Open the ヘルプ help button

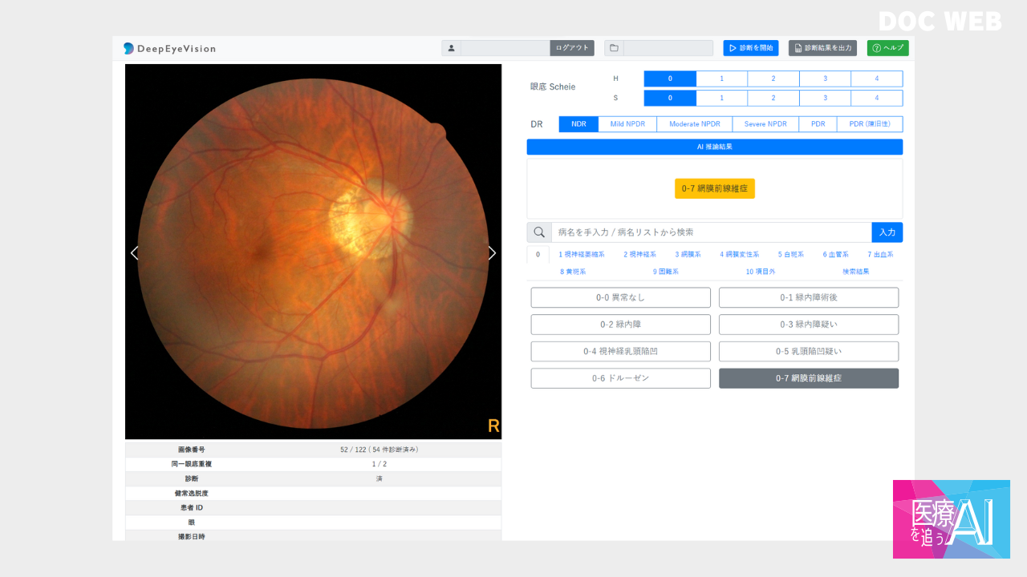pyautogui.click(x=887, y=48)
